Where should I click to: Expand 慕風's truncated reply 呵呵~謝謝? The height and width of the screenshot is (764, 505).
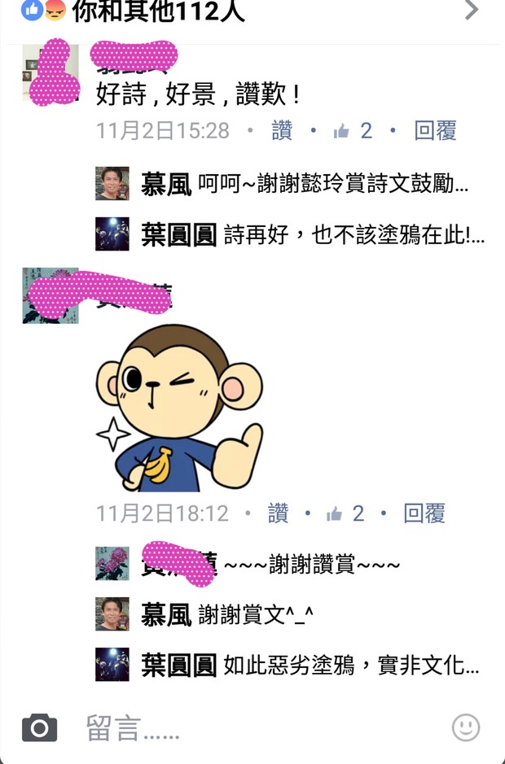(x=333, y=184)
